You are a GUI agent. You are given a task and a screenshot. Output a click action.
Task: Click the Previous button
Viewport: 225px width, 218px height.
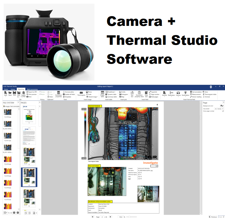pos(213,217)
